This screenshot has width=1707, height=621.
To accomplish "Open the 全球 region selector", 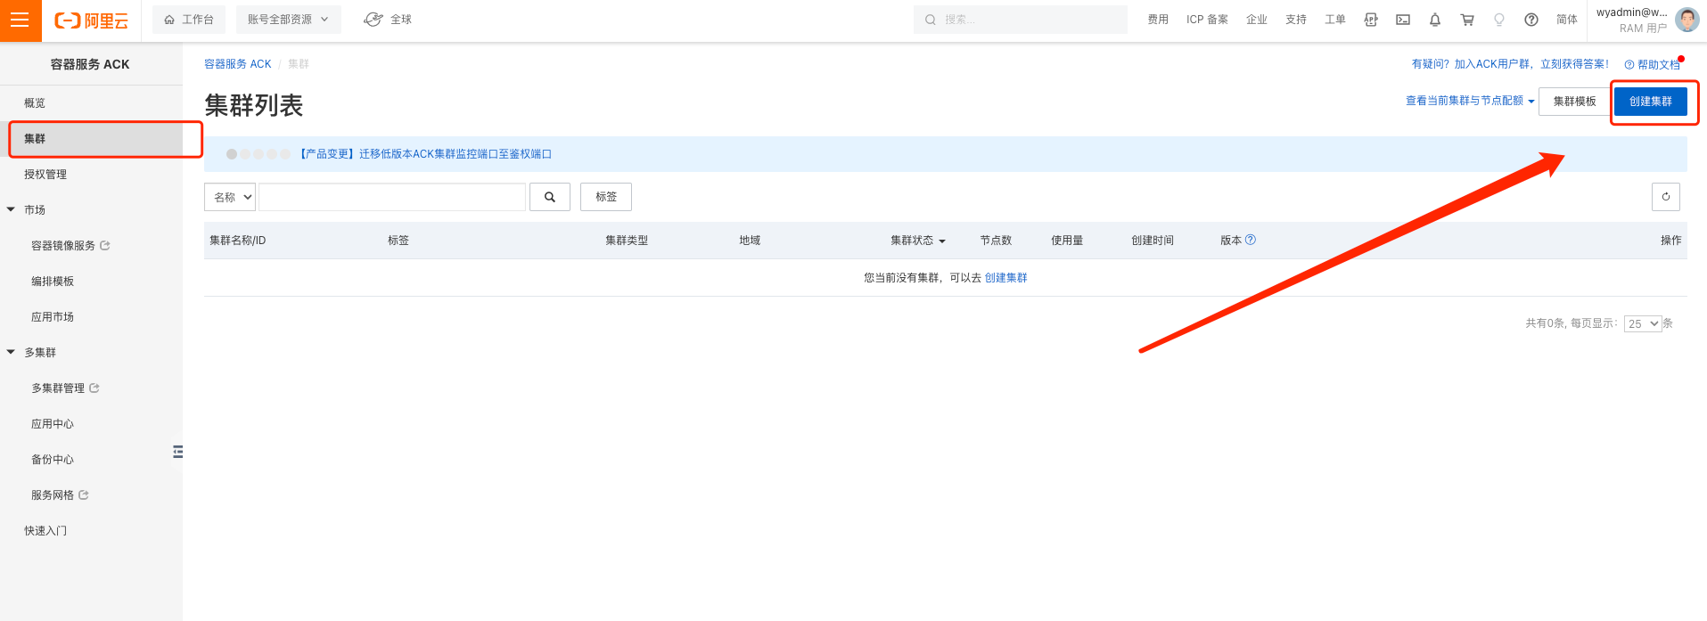I will 388,20.
